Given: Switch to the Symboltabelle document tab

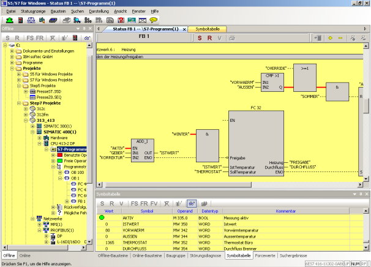Looking at the screenshot, I should pyautogui.click(x=208, y=29).
